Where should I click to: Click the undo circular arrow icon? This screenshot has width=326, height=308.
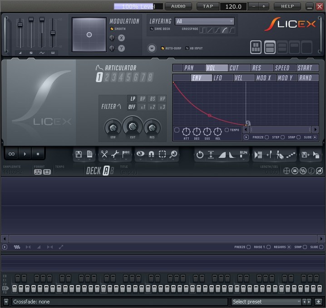click(200, 155)
